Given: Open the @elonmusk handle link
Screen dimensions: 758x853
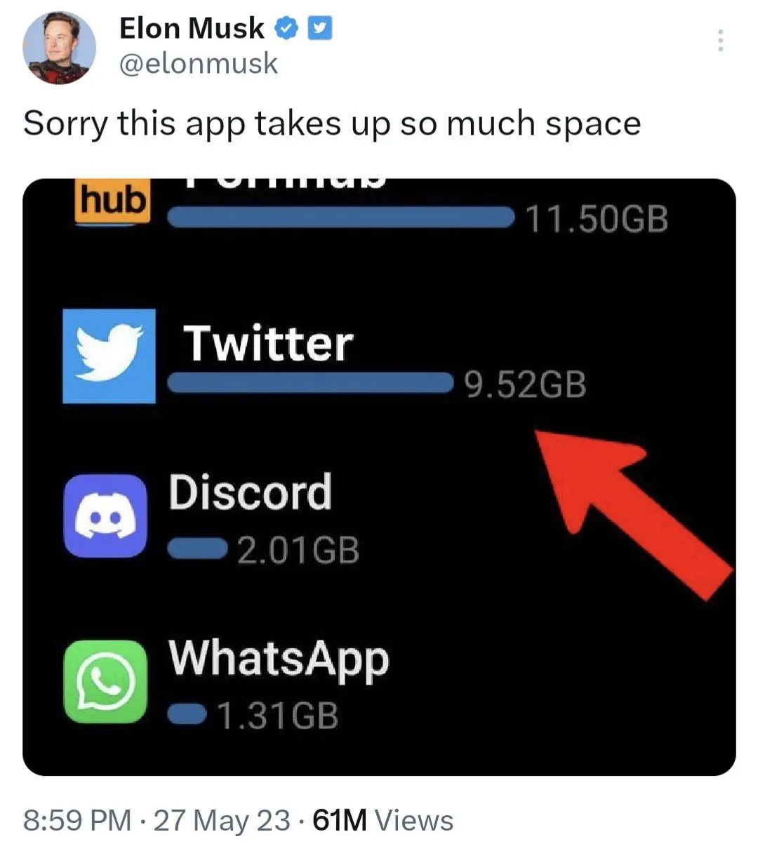Looking at the screenshot, I should coord(199,64).
